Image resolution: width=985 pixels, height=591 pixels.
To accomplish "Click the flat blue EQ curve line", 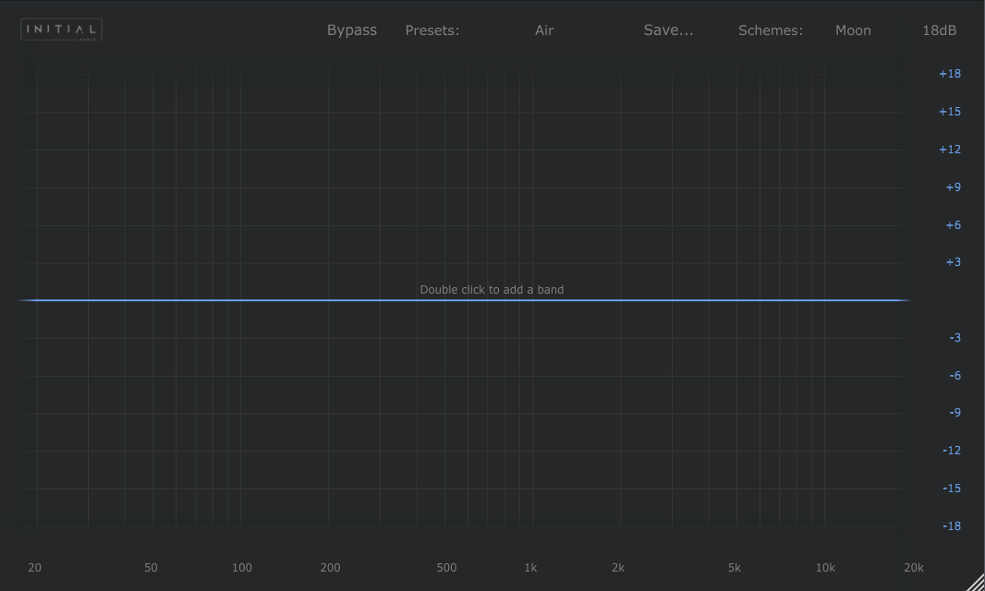I will click(277, 300).
